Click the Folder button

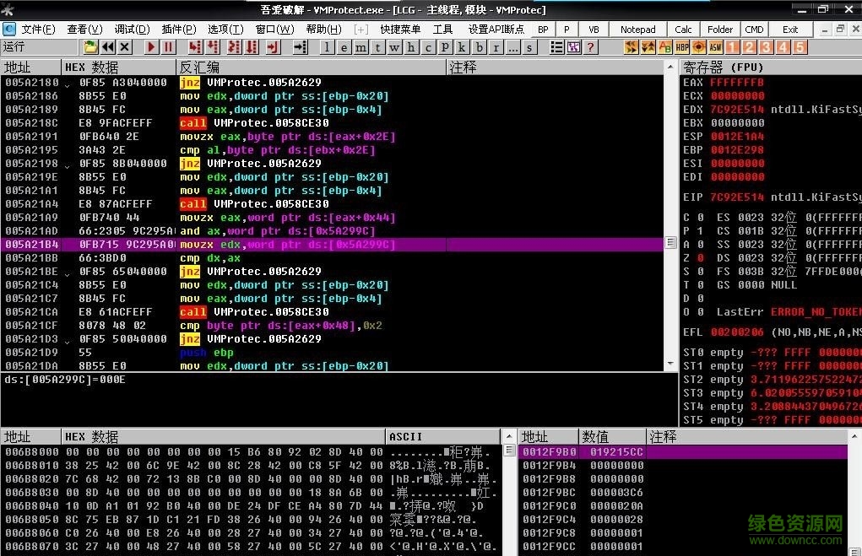click(x=719, y=30)
